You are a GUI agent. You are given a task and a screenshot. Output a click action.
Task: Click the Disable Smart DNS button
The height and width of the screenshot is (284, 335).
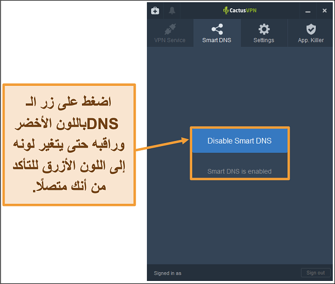tap(240, 141)
